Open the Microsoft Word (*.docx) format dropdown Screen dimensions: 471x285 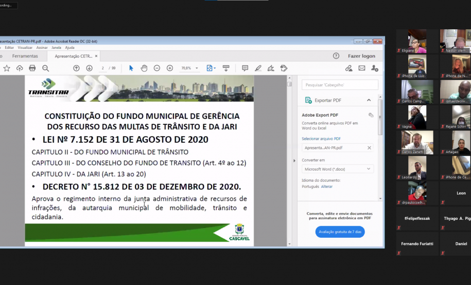(338, 169)
